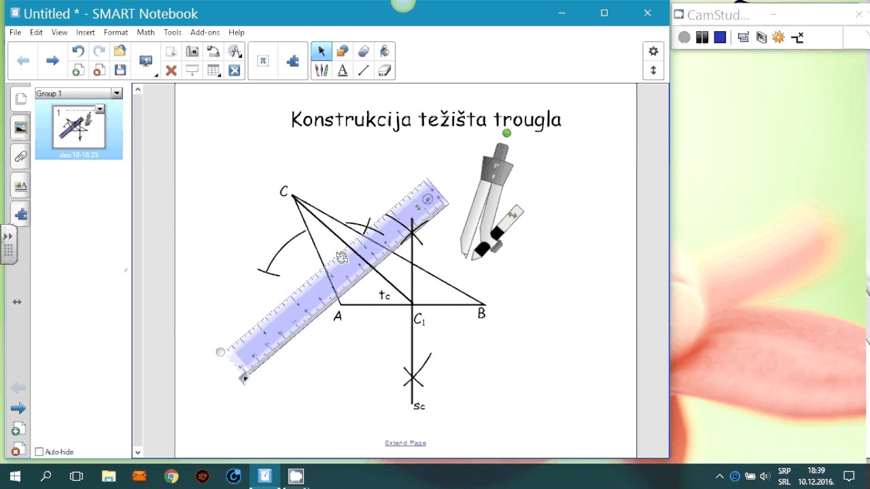Expand the Group 1 dropdown

[117, 93]
